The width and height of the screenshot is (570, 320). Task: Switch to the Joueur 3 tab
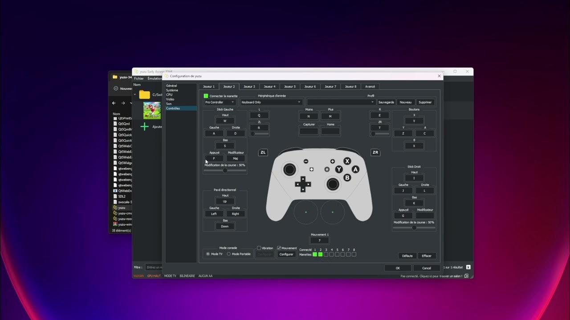click(249, 87)
